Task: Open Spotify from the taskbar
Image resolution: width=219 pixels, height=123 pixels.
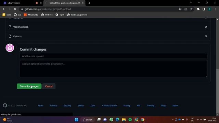Action: [130, 120]
